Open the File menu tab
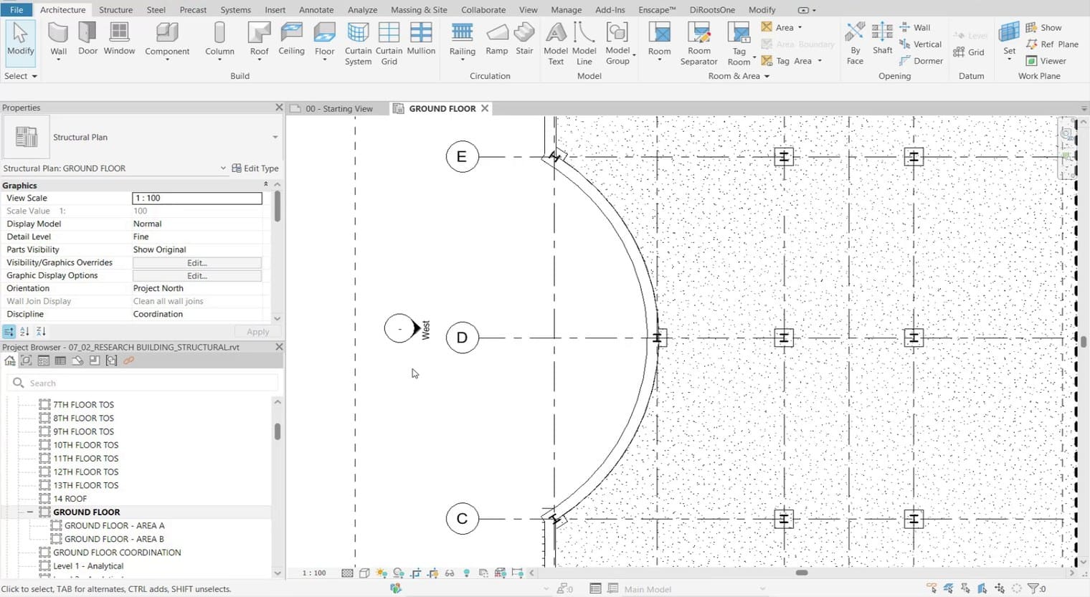 16,9
